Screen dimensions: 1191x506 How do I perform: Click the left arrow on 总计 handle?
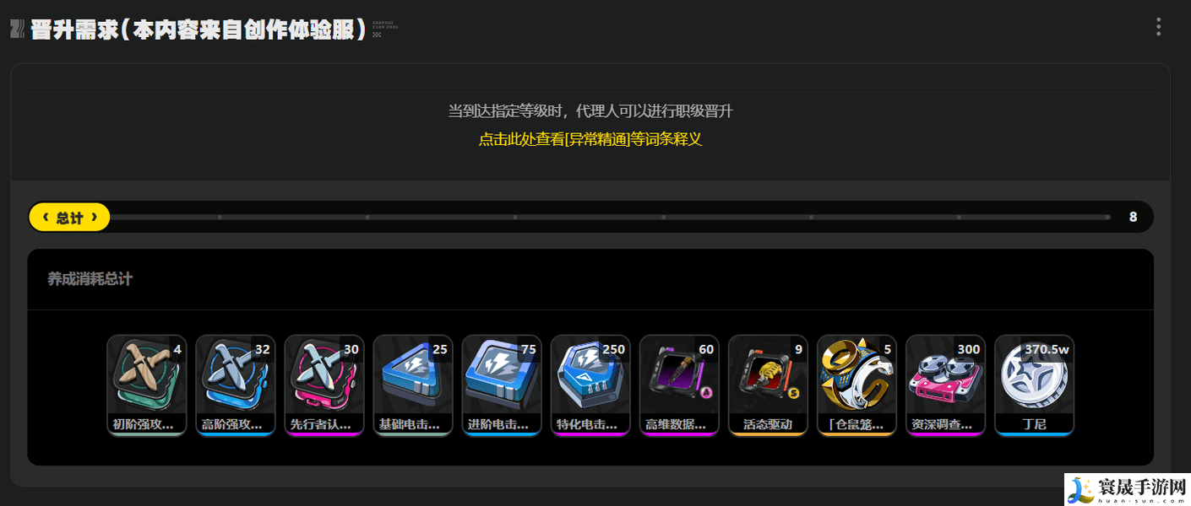45,218
